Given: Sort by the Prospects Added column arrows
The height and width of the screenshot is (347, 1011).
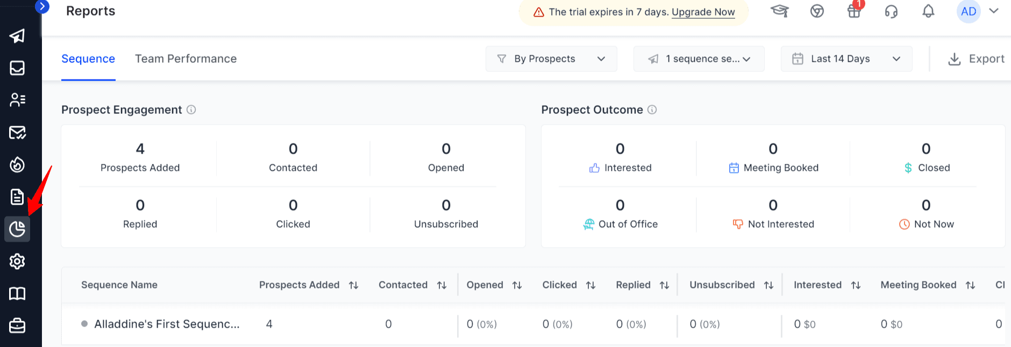Looking at the screenshot, I should (x=353, y=285).
